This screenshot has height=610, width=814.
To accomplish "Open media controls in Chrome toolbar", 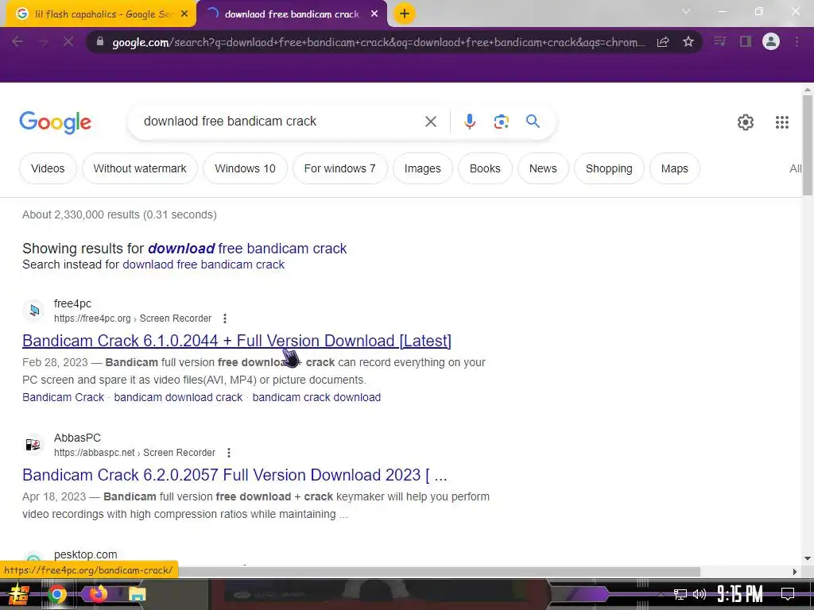I will coord(719,41).
